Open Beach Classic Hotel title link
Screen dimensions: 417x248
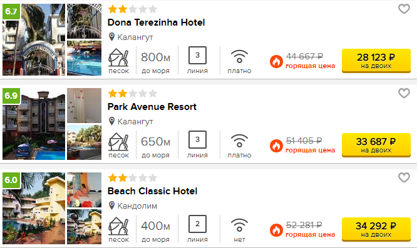coord(152,191)
